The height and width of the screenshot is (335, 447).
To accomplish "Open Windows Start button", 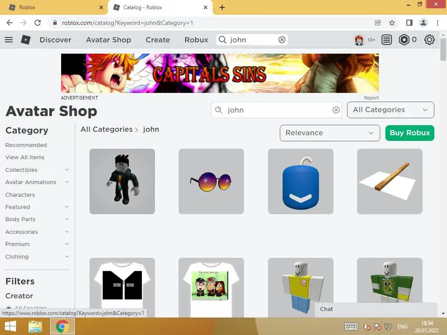I will click(10, 326).
